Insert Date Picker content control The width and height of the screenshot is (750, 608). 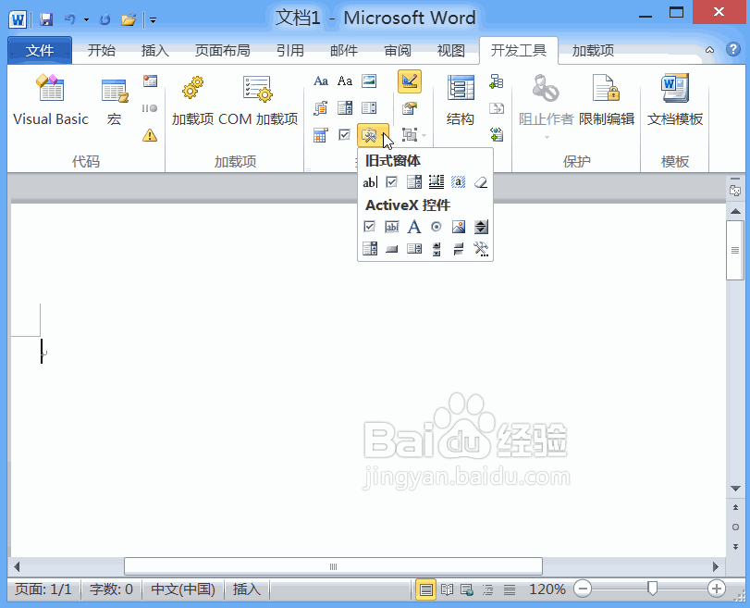[x=321, y=135]
